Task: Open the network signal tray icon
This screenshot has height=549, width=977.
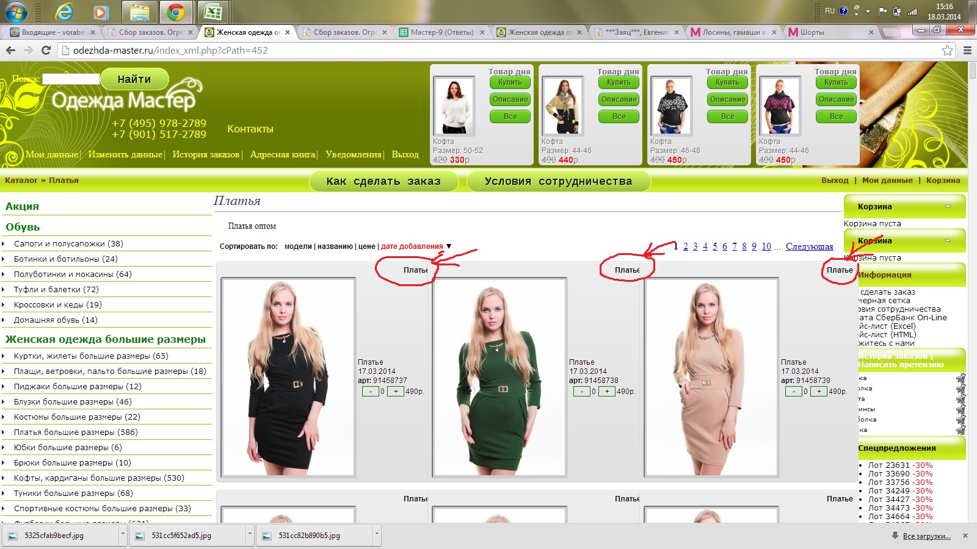Action: coord(912,11)
